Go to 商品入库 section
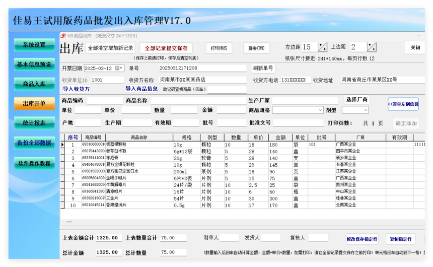 coord(34,84)
